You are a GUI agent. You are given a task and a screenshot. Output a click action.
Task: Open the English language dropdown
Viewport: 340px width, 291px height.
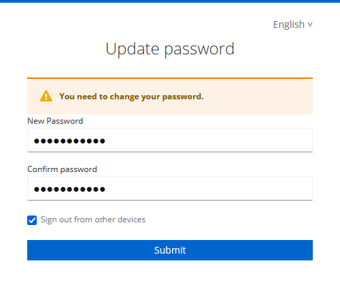292,24
